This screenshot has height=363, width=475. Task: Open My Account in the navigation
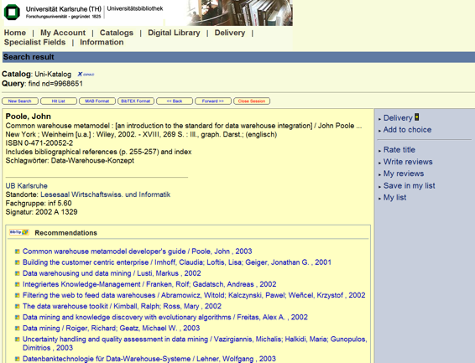[63, 33]
